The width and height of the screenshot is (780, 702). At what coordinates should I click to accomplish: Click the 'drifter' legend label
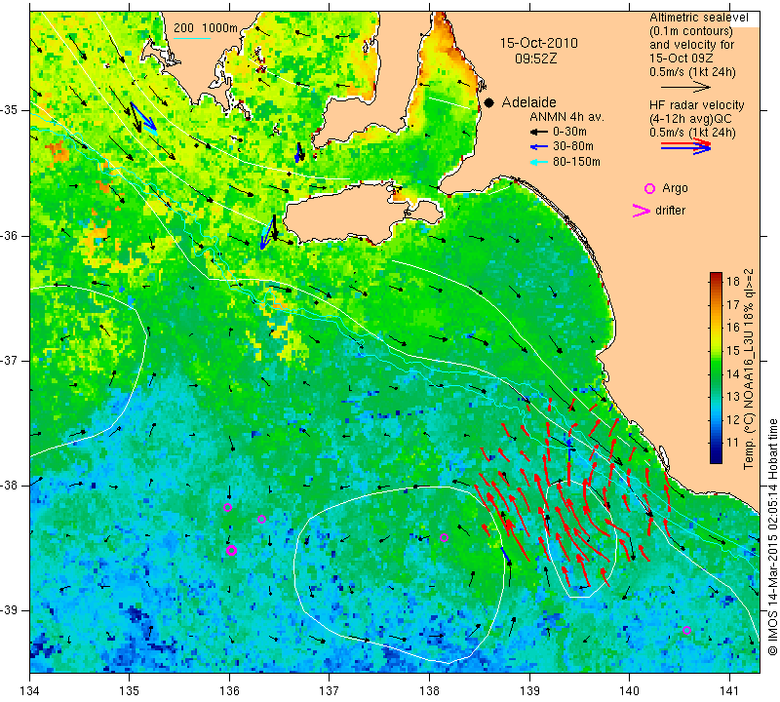(x=670, y=211)
